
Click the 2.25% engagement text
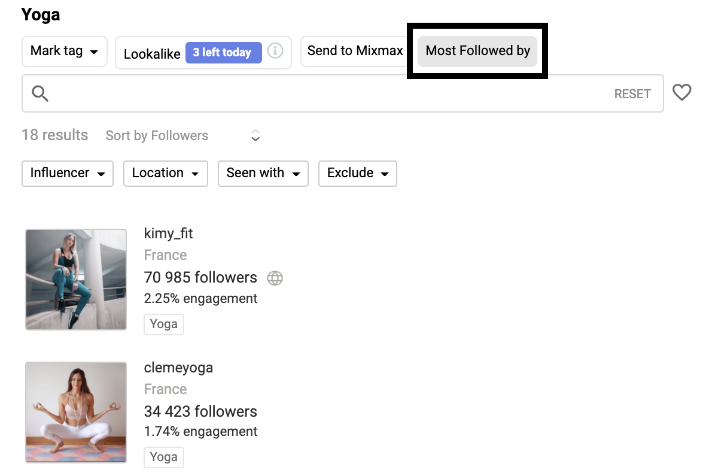tap(200, 298)
